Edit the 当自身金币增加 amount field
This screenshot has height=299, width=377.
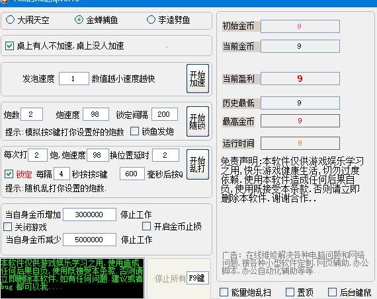point(89,215)
